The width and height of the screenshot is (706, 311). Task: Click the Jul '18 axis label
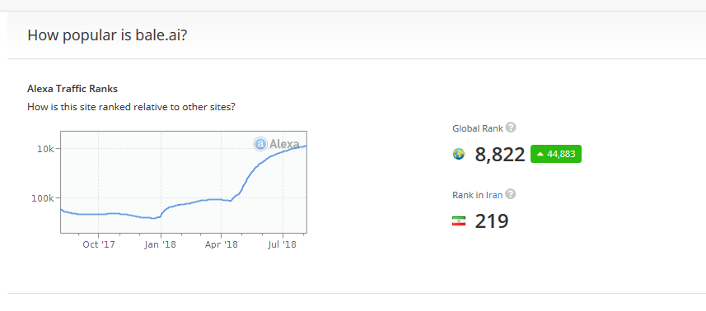pos(283,245)
